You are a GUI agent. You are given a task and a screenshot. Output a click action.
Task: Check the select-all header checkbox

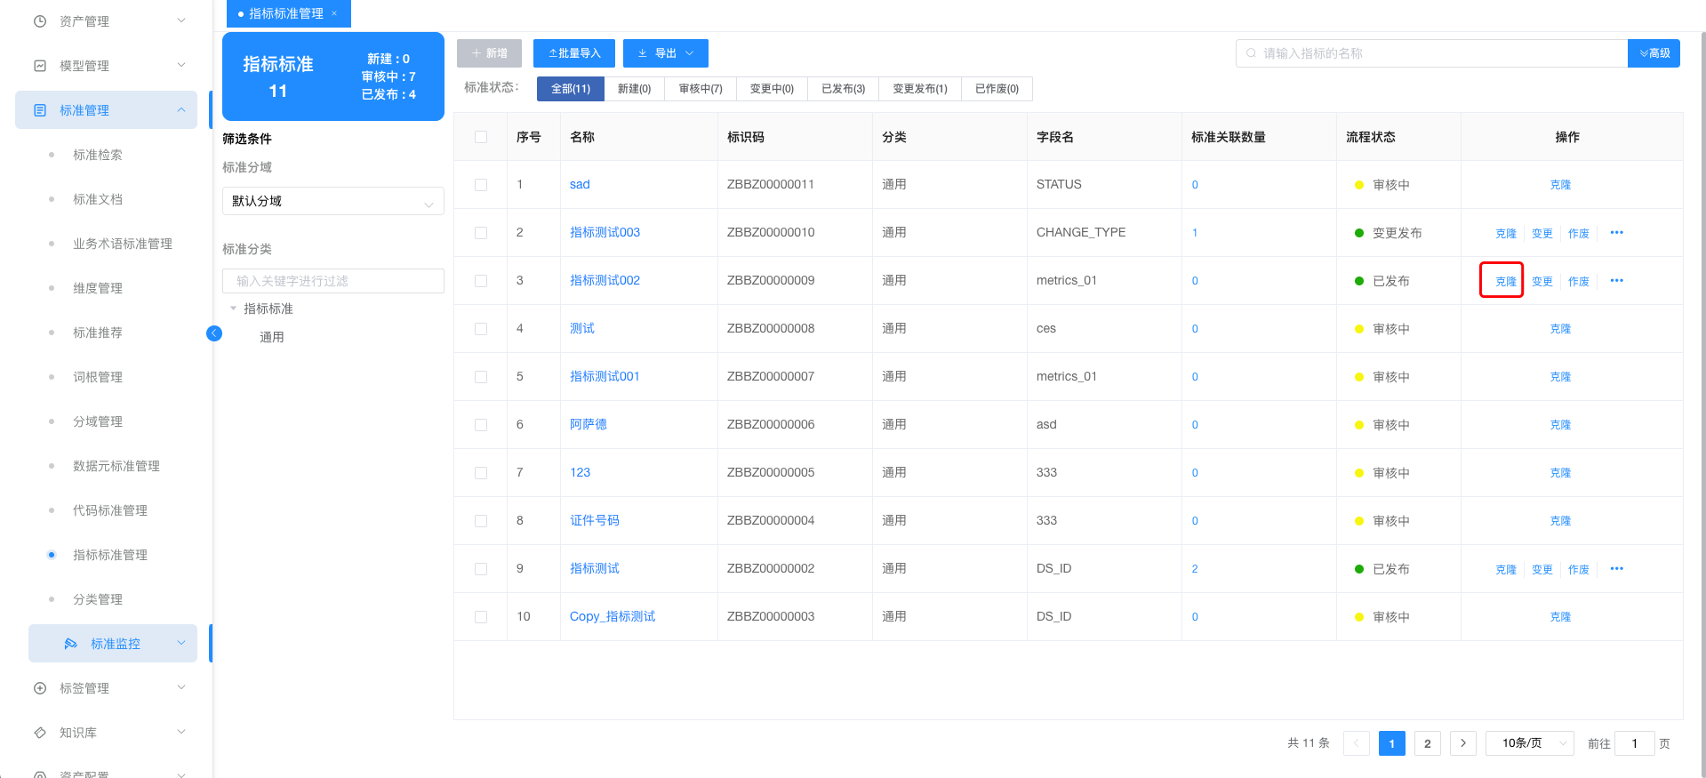pyautogui.click(x=481, y=137)
